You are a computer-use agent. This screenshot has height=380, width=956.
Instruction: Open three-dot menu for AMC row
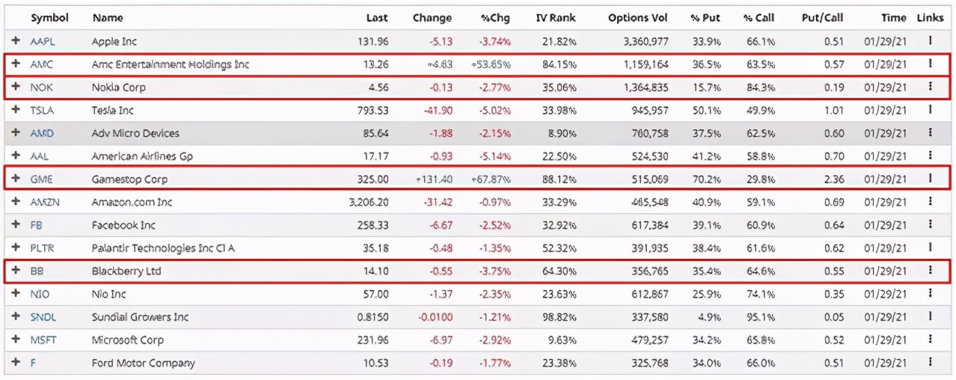point(930,64)
